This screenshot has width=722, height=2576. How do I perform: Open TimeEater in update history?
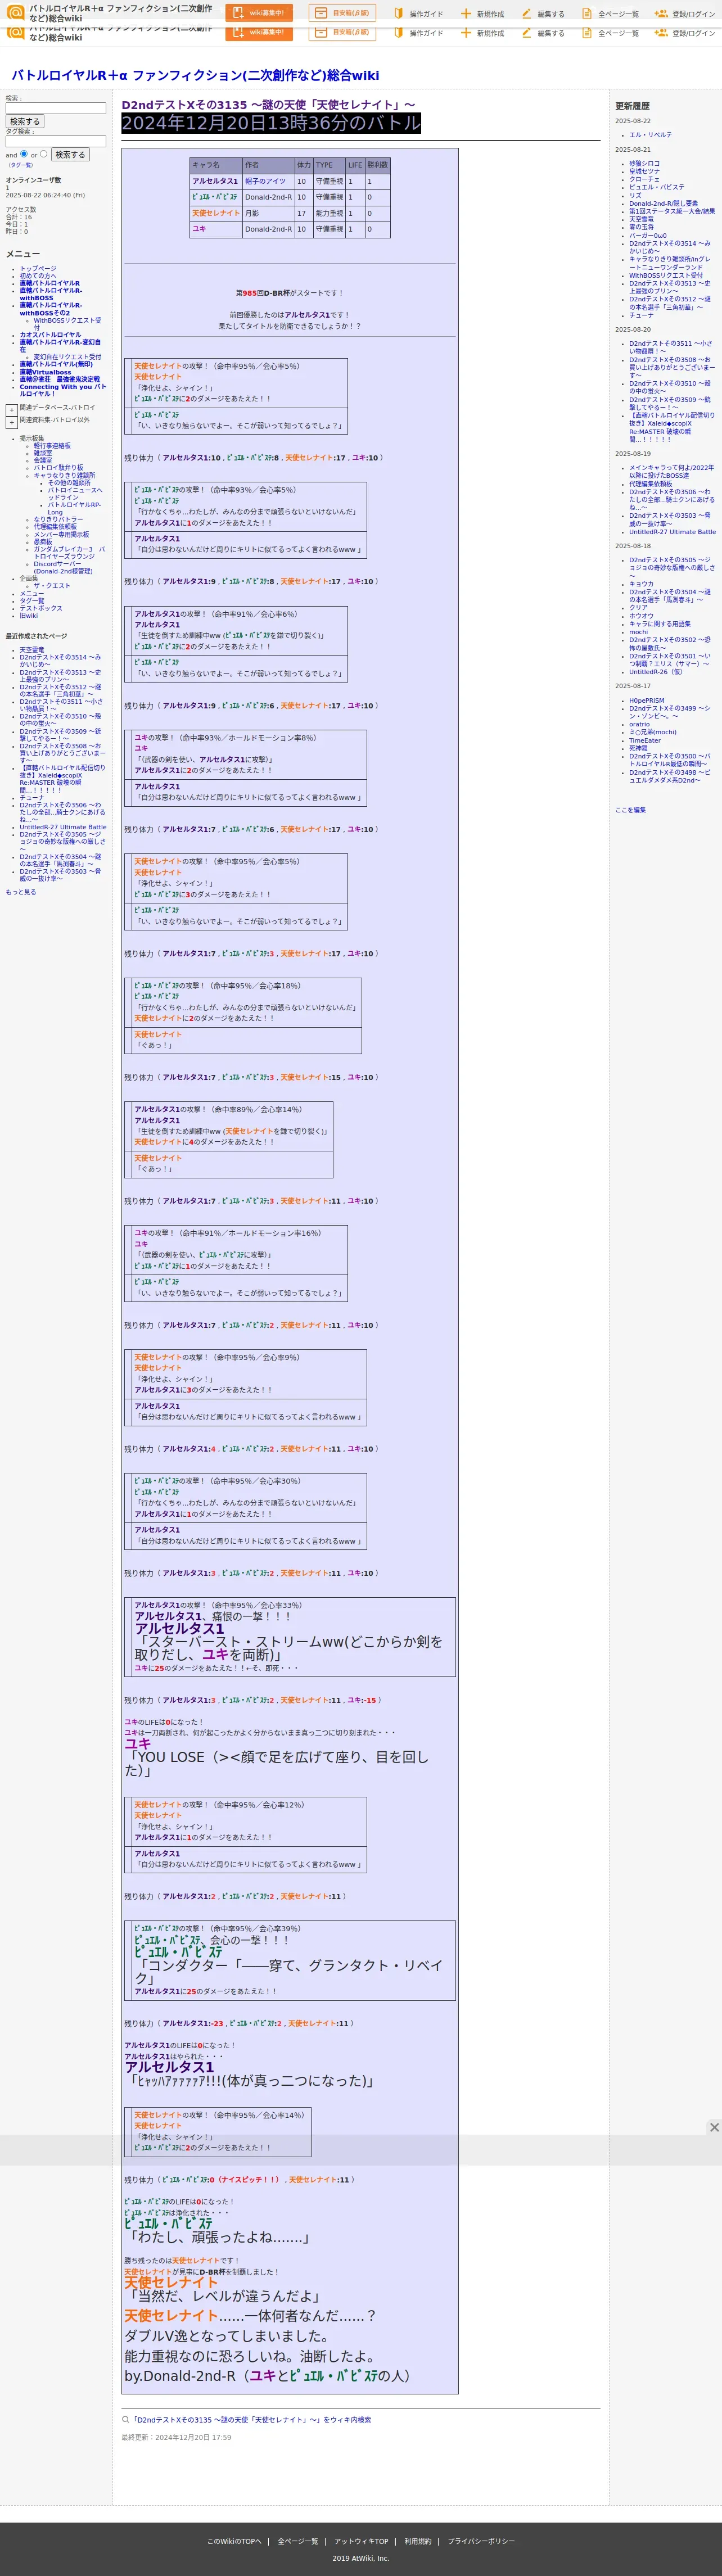(645, 740)
